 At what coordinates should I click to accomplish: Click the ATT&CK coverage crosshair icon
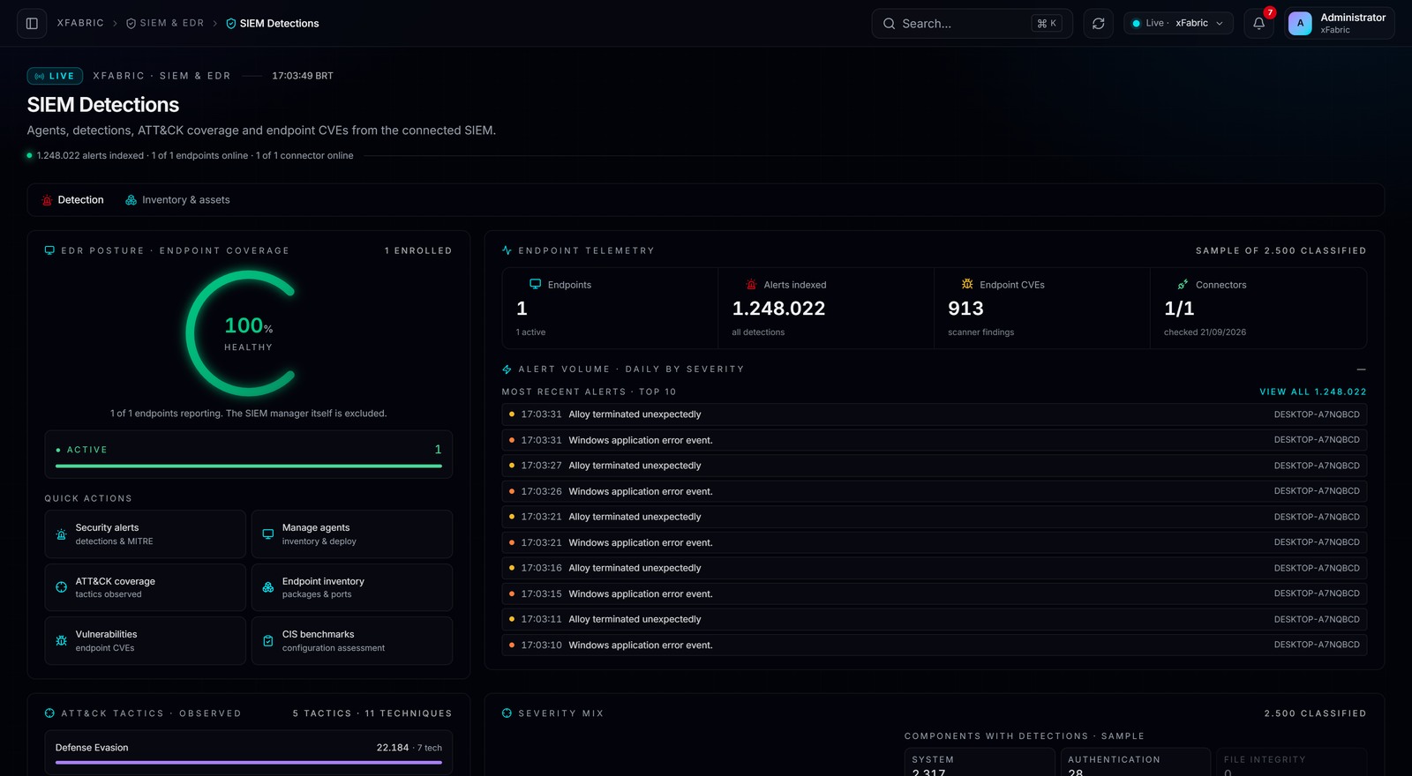pyautogui.click(x=61, y=587)
